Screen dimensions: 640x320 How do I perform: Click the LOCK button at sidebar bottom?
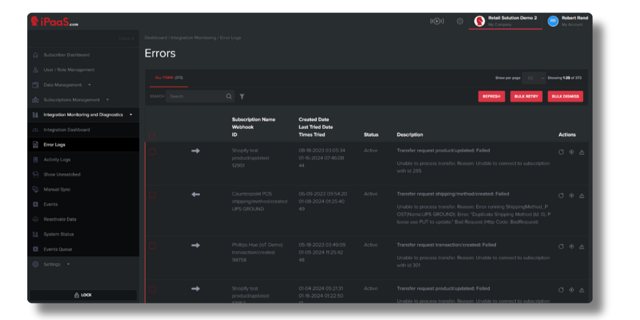pos(83,295)
